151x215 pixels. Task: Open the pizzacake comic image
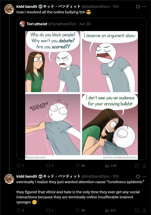pos(82,95)
